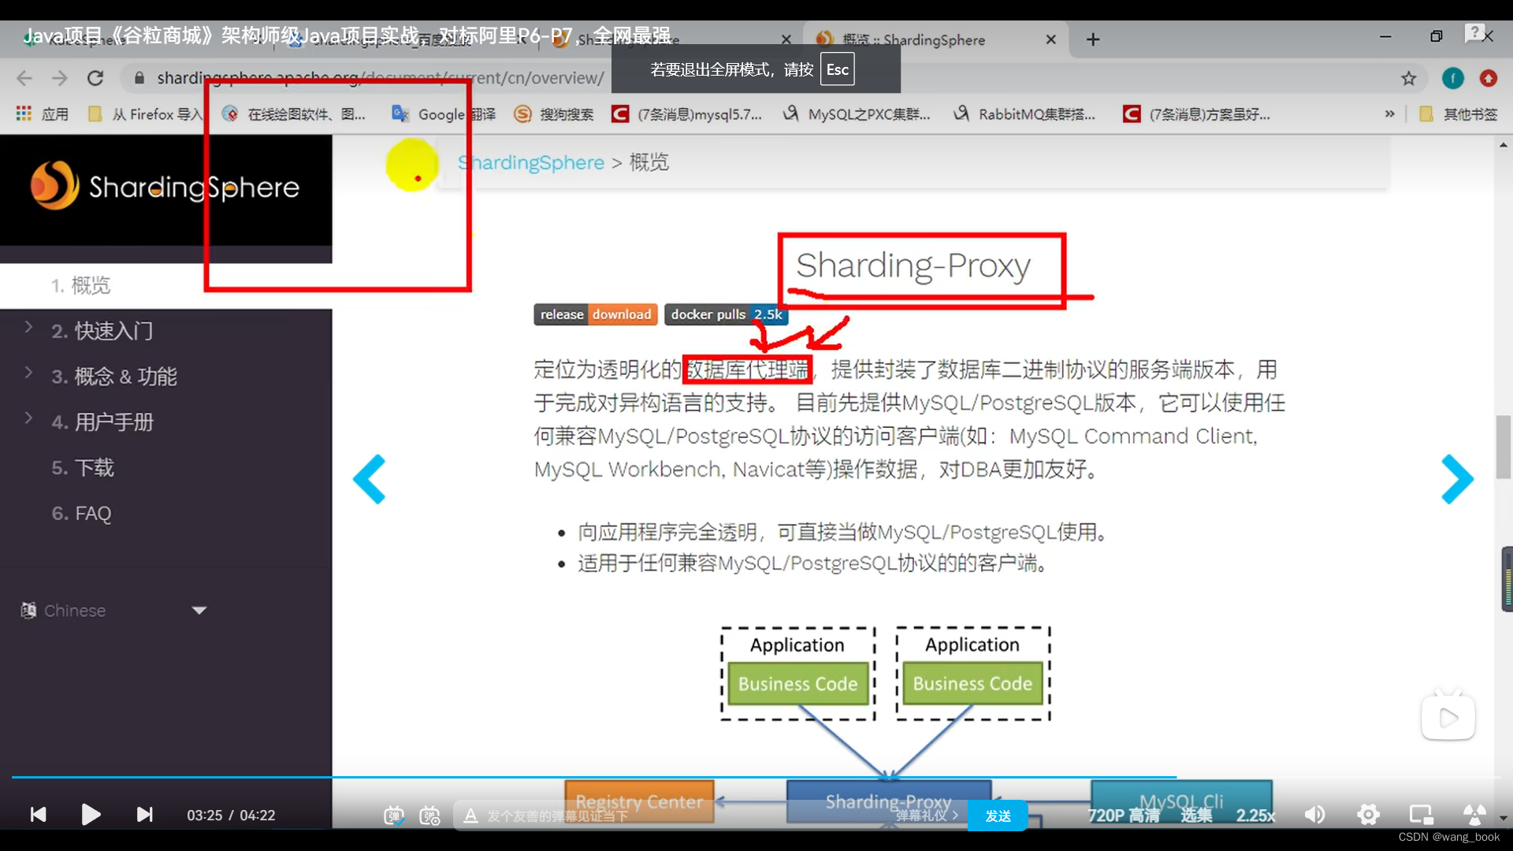The height and width of the screenshot is (851, 1513).
Task: Open the 应用 apps shortcut
Action: [x=42, y=114]
